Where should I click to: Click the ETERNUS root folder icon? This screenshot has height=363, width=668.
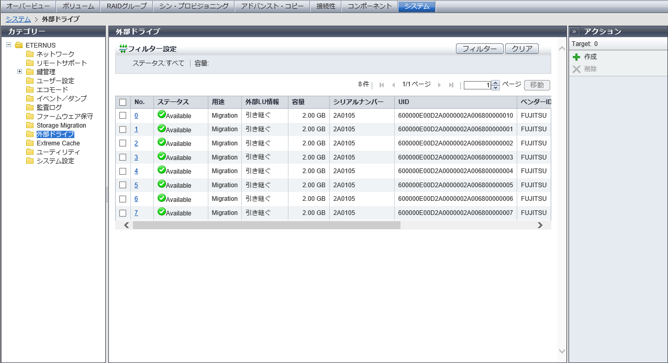(19, 46)
